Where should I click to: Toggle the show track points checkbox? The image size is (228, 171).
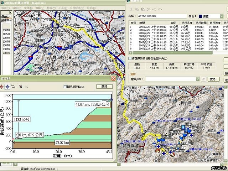coord(65,87)
